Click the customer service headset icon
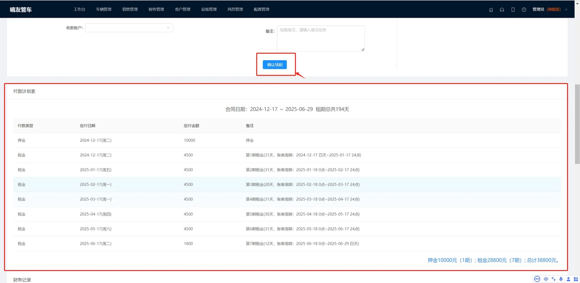Screen dimensions: 580x283 click(x=502, y=10)
